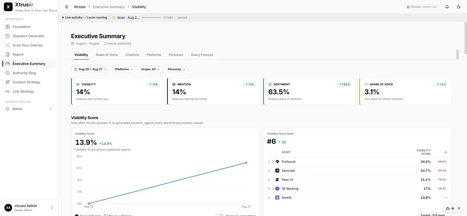Image resolution: width=467 pixels, height=216 pixels.
Task: Switch to the Personas tab
Action: (x=176, y=55)
